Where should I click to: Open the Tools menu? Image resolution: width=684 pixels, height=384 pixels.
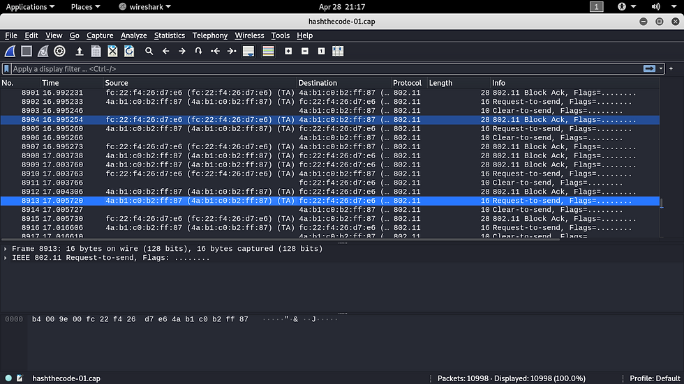(x=280, y=36)
